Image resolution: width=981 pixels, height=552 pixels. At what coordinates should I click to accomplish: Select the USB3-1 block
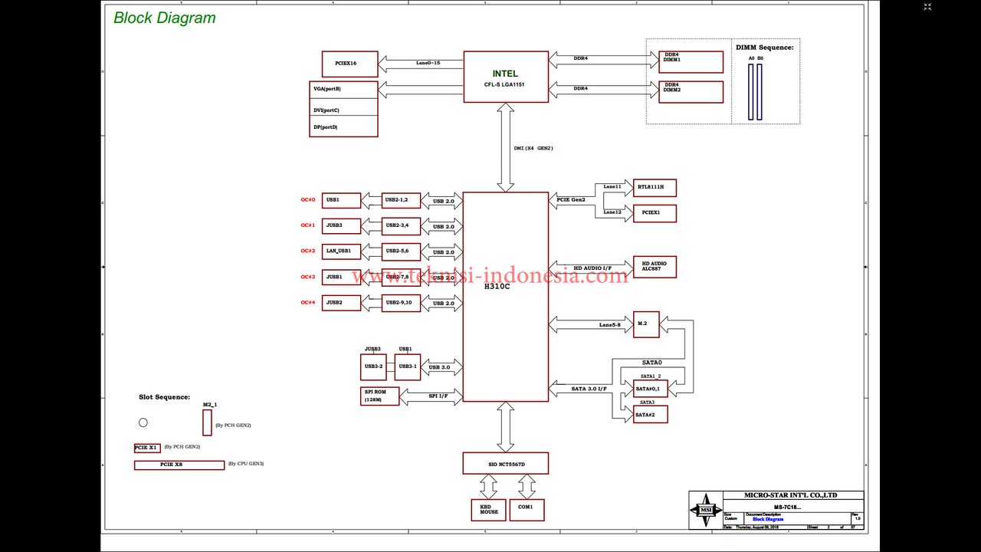[x=408, y=366]
